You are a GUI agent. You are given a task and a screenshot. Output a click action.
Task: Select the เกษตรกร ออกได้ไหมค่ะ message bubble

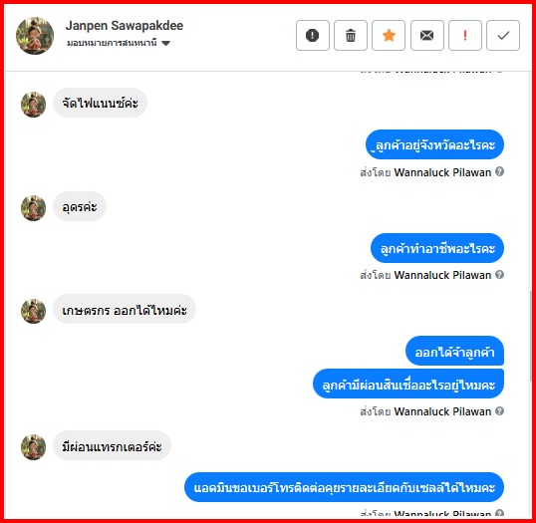[125, 310]
